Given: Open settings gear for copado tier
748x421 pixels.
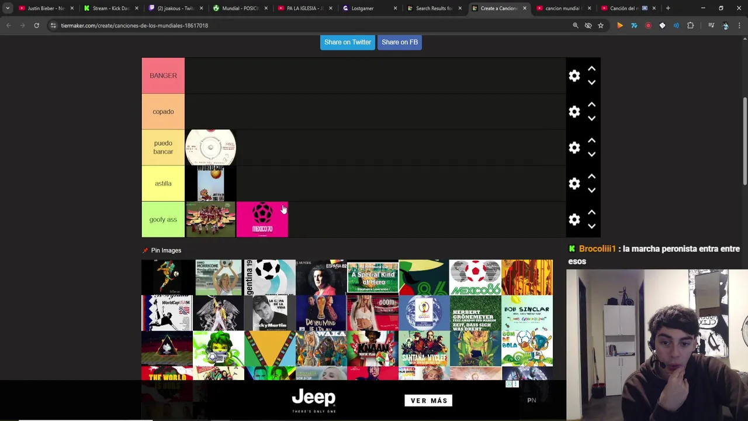Looking at the screenshot, I should click(x=574, y=112).
